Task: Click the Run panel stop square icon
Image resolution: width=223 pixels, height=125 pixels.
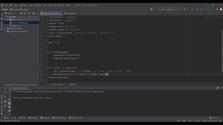Action: (5, 97)
